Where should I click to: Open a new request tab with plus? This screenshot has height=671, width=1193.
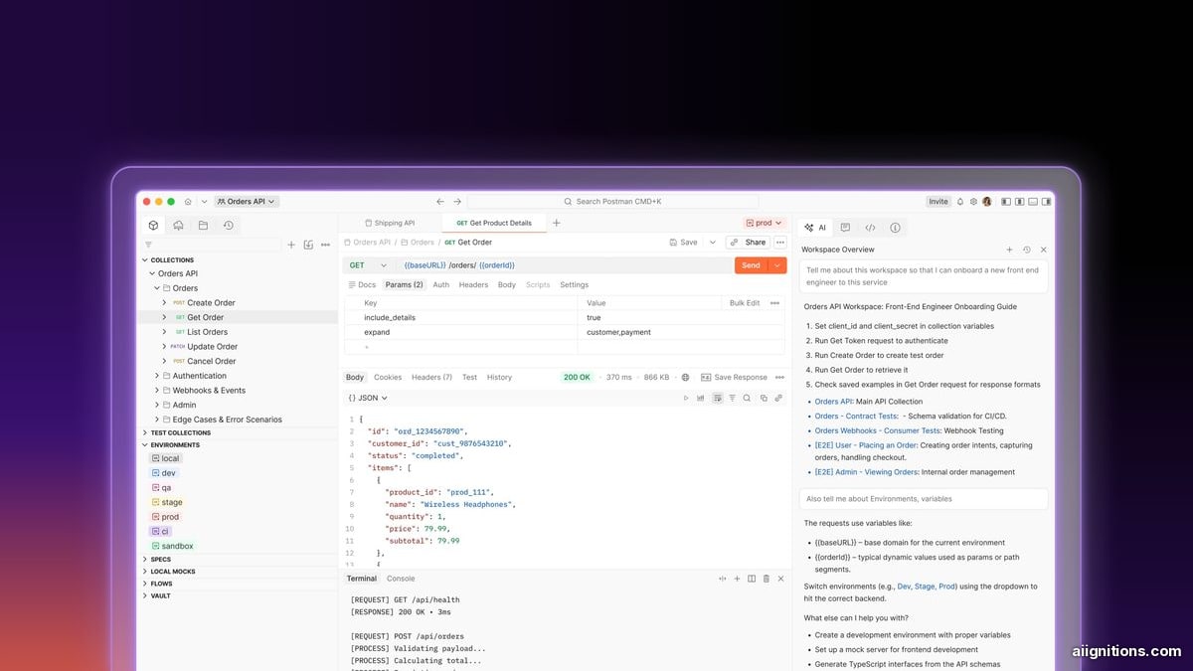556,223
